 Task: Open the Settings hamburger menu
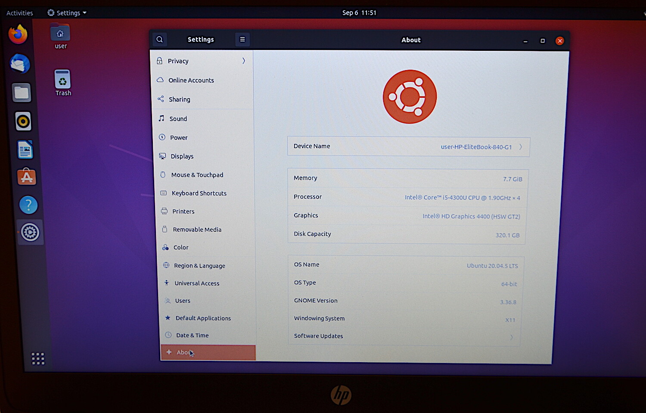(242, 40)
